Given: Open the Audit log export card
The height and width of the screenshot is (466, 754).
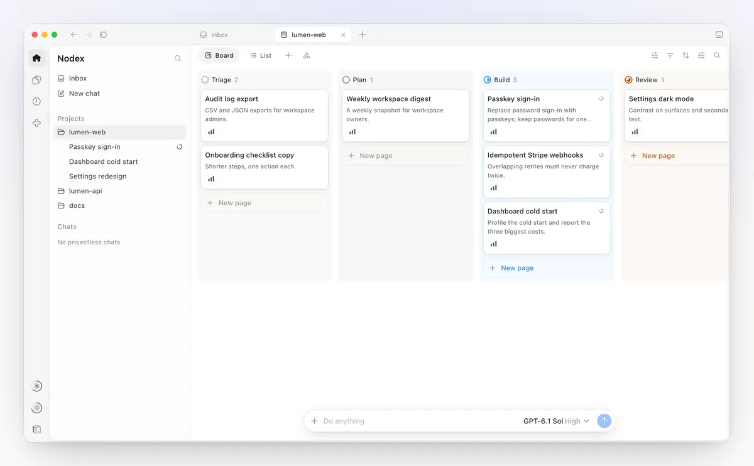Looking at the screenshot, I should [265, 116].
